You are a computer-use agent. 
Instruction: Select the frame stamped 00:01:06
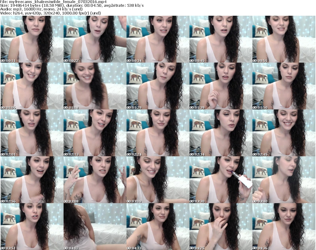point(32,86)
